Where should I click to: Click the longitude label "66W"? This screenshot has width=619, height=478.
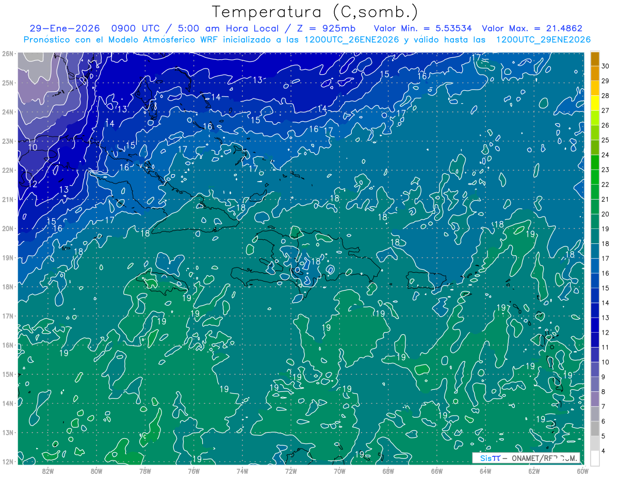pos(437,470)
